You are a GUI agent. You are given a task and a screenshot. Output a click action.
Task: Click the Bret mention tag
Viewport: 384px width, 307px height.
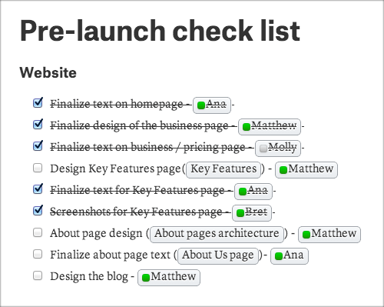pyautogui.click(x=252, y=212)
